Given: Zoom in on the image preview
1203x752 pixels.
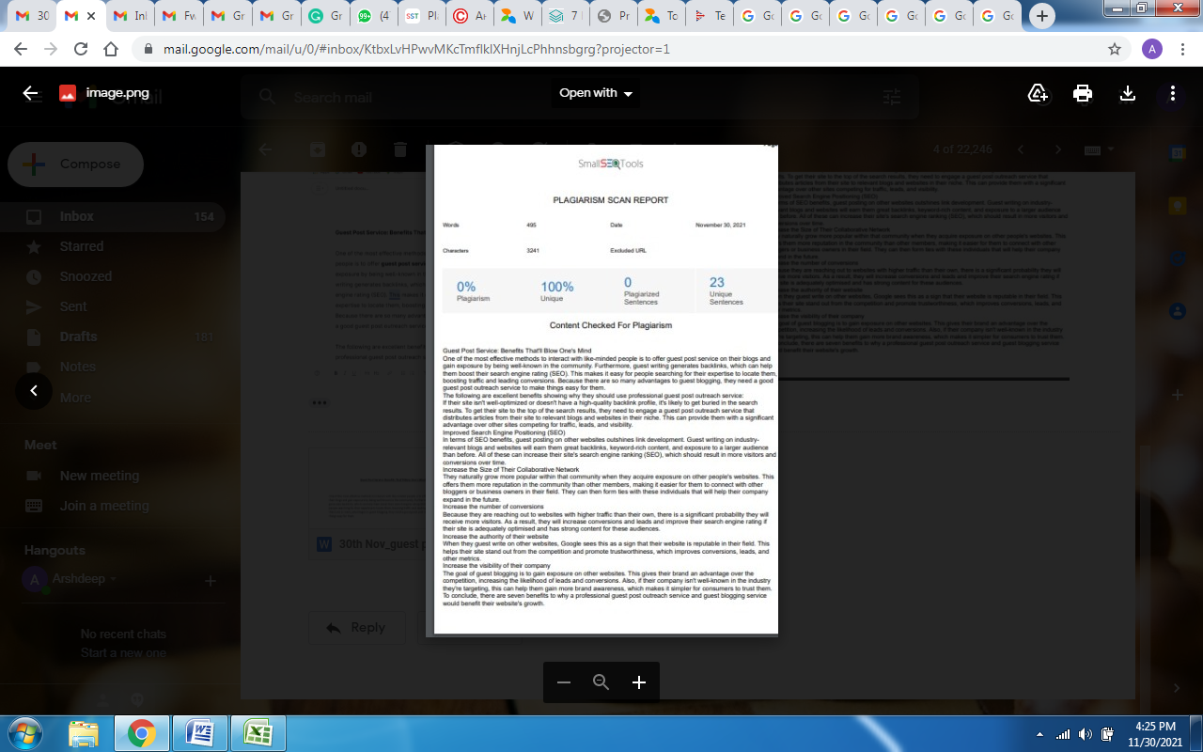Looking at the screenshot, I should click(639, 682).
